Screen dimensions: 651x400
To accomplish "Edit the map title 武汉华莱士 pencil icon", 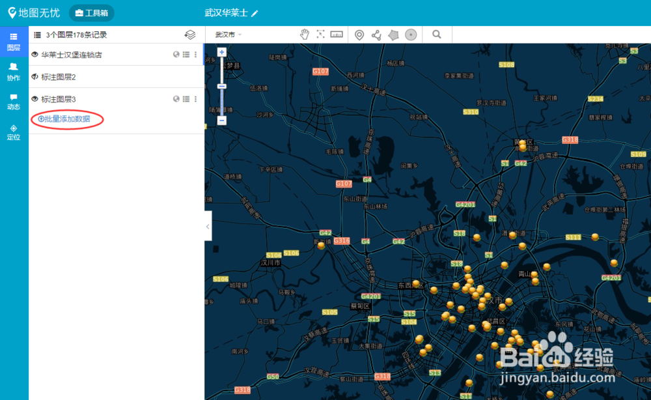I will pyautogui.click(x=255, y=13).
